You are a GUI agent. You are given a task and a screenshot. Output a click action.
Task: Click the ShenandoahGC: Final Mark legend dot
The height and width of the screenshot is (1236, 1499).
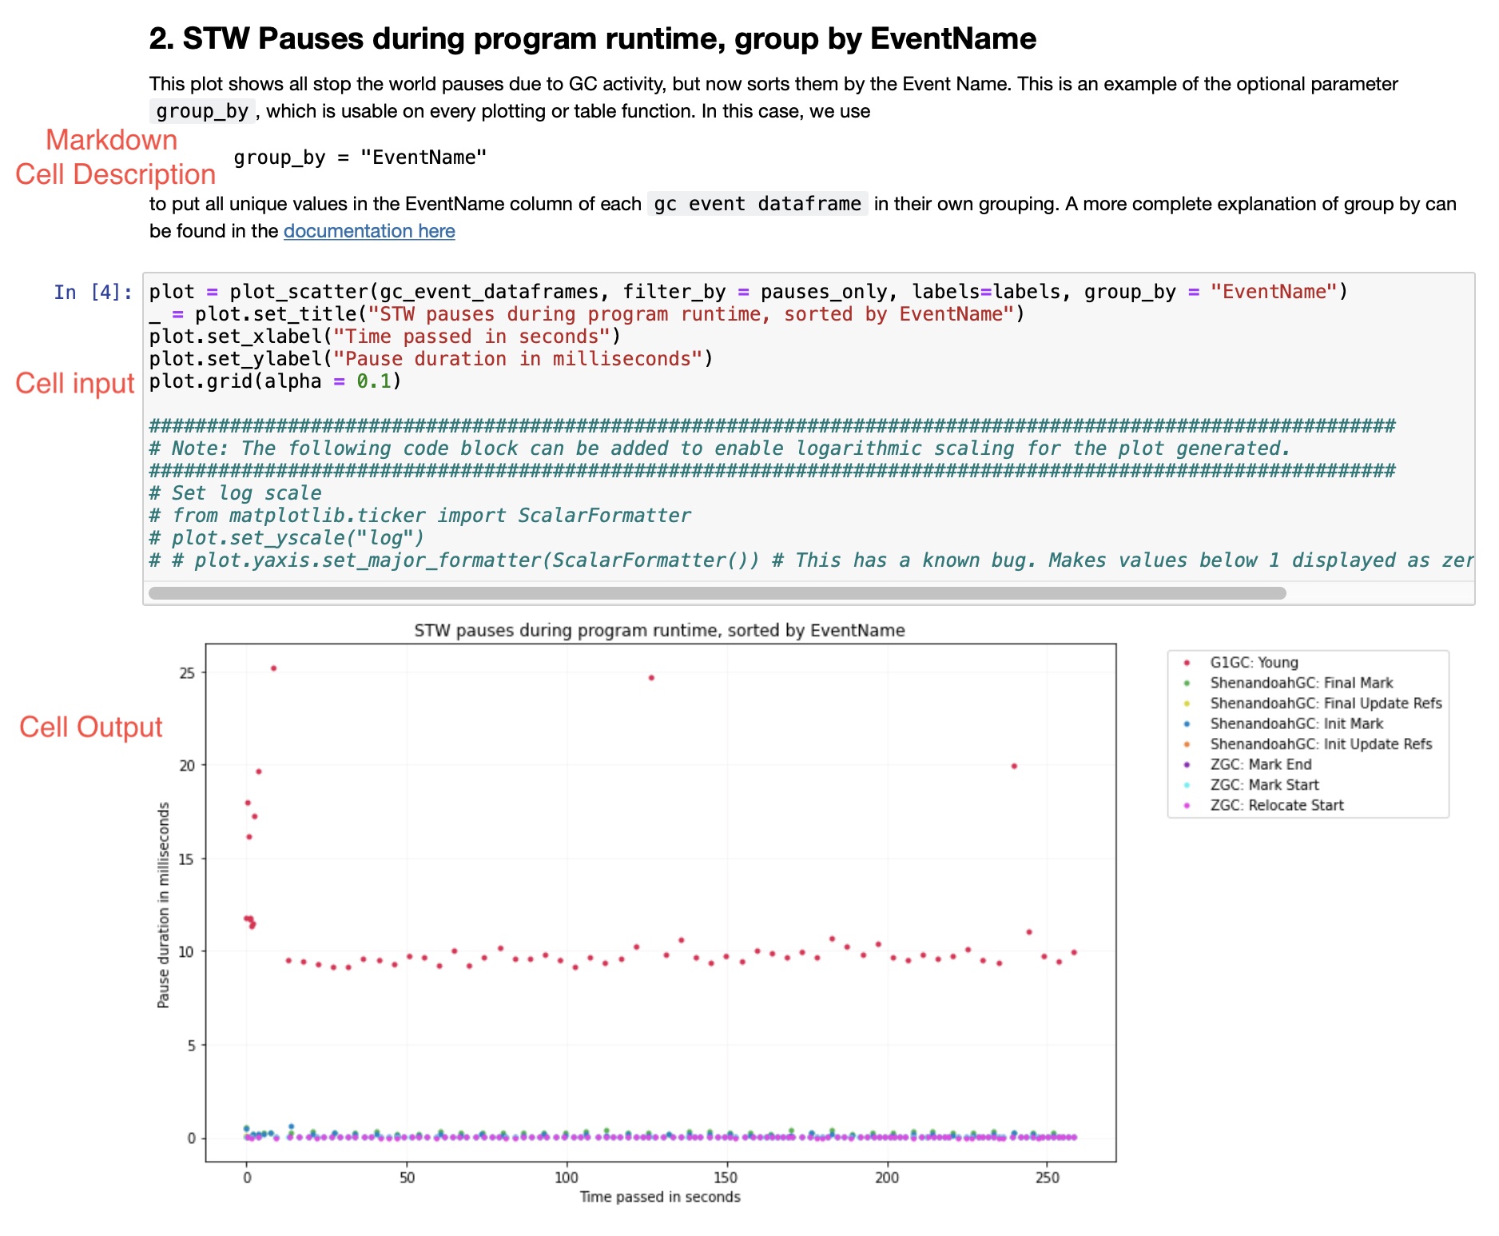click(x=1187, y=684)
